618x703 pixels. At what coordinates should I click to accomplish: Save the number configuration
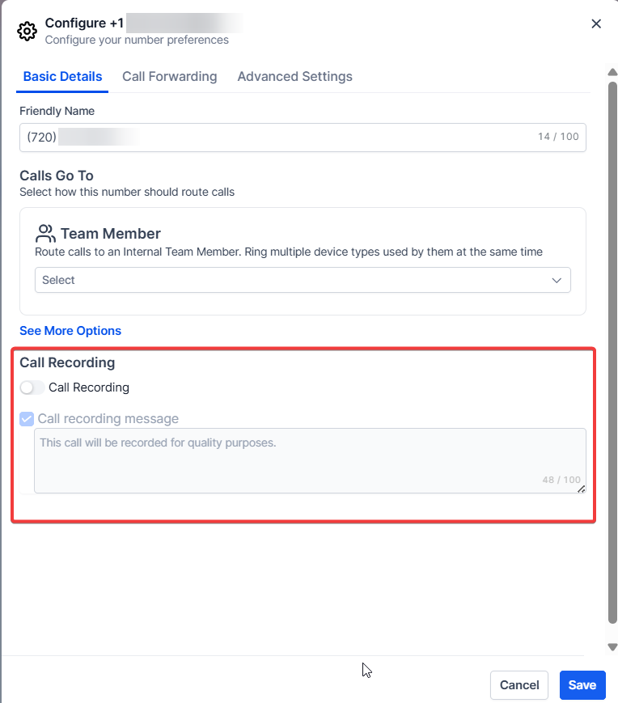click(582, 685)
